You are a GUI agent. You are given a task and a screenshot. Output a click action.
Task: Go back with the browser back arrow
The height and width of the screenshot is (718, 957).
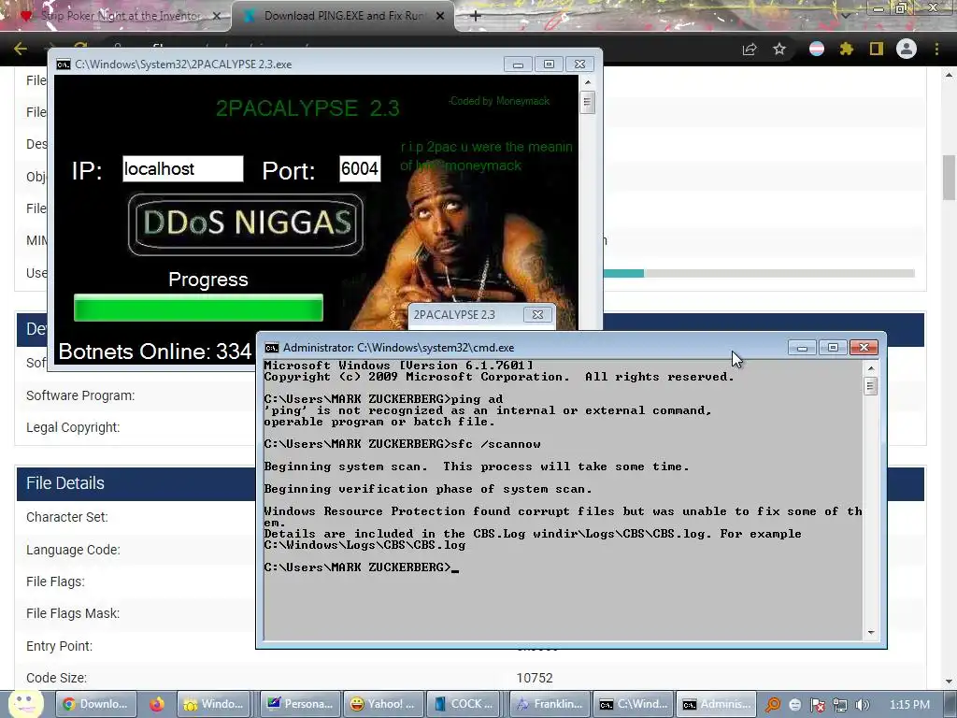(x=21, y=49)
